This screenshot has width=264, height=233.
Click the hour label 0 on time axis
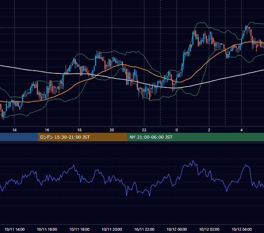click(177, 130)
